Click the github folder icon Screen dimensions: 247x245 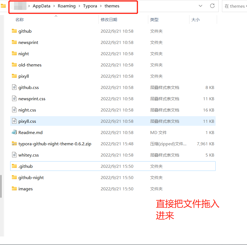click(14, 31)
